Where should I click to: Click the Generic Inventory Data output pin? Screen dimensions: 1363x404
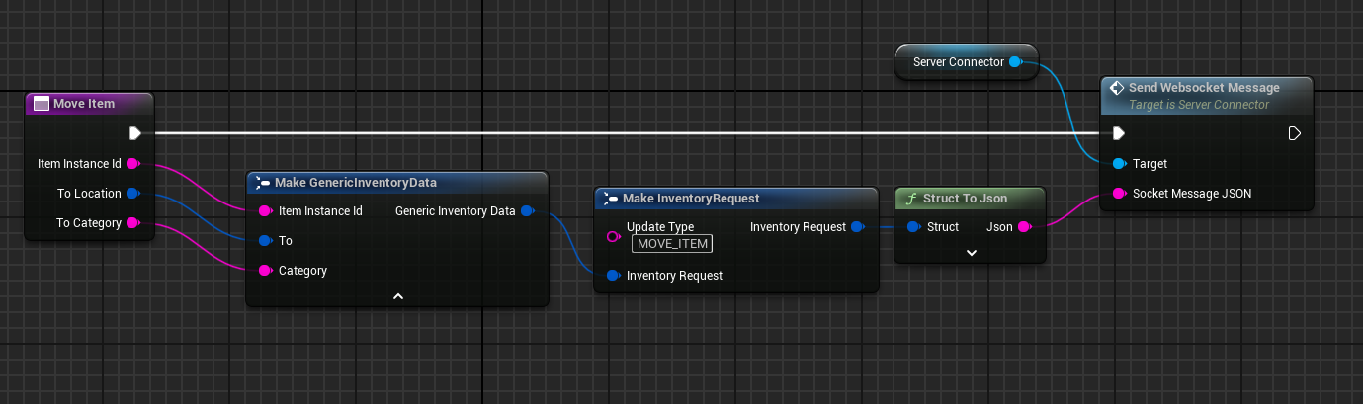pyautogui.click(x=528, y=210)
